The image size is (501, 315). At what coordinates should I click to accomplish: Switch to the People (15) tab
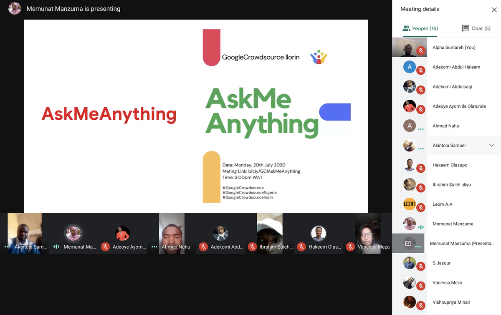[420, 28]
